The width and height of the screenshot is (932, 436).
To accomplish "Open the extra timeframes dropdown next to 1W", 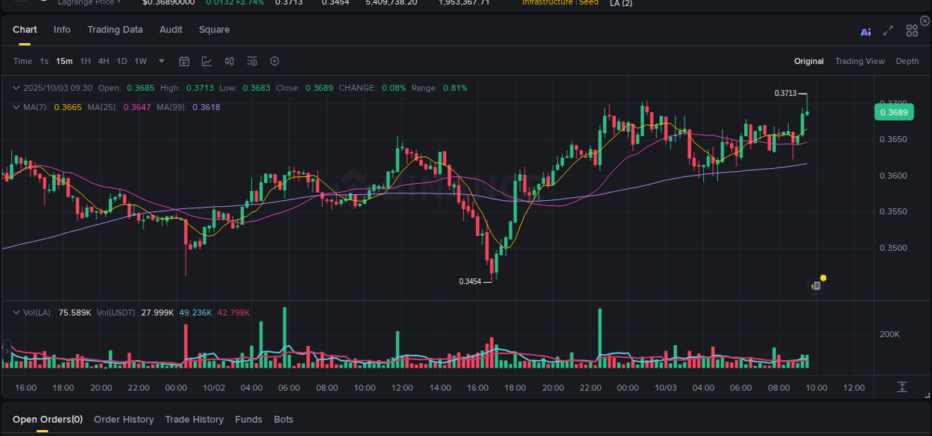I will [161, 61].
